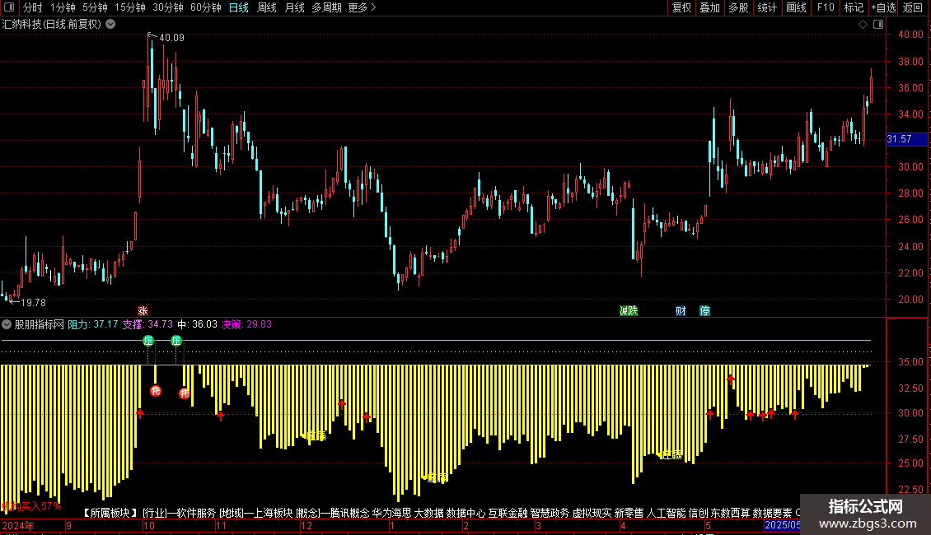Click the 华为海思 concept link

tap(392, 513)
